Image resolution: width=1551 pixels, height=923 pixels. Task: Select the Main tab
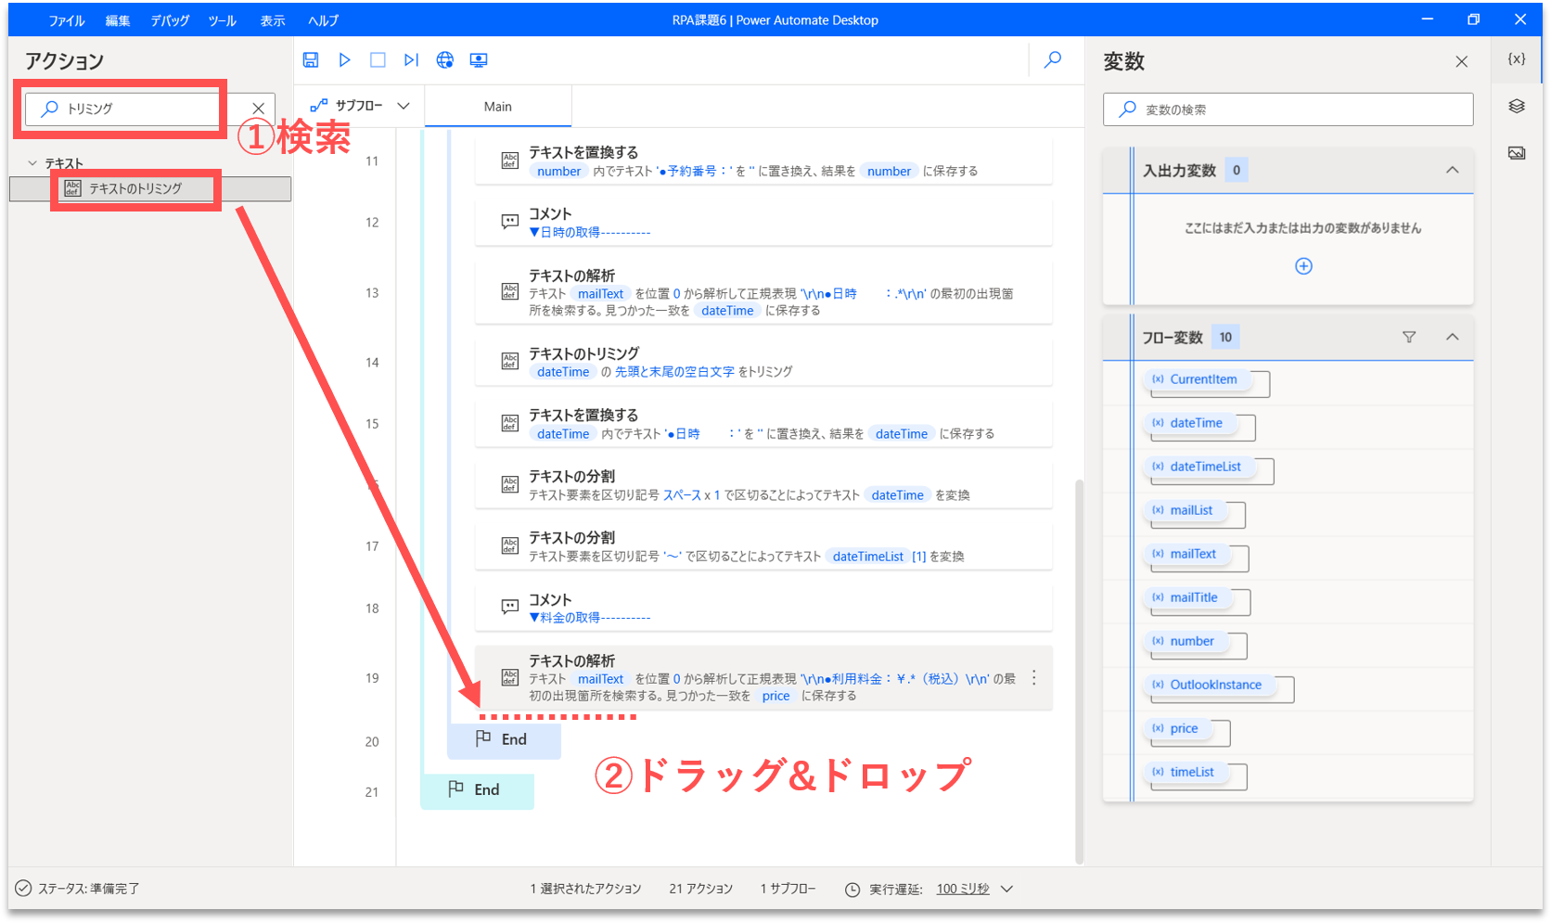498,107
